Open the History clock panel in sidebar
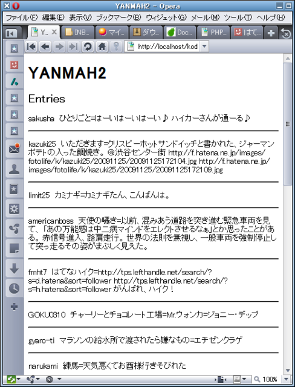Image resolution: width=295 pixels, height=387 pixels. point(14,288)
